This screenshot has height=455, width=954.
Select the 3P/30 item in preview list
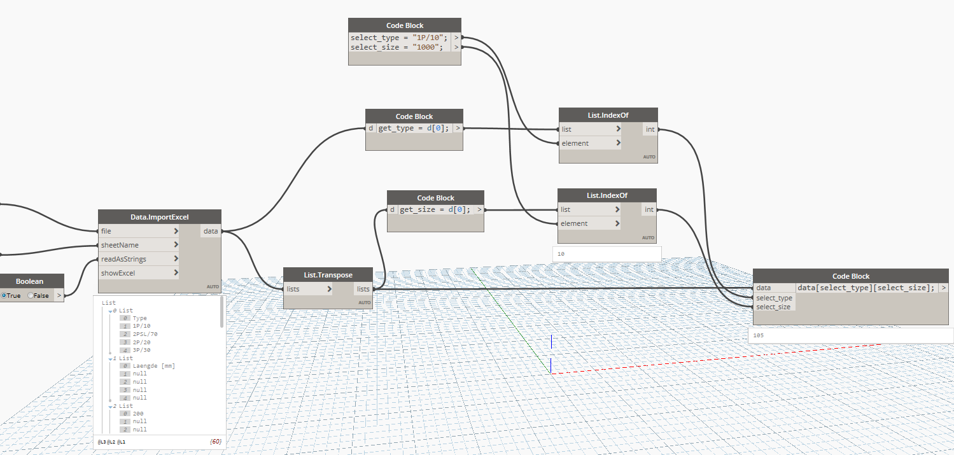click(x=141, y=350)
